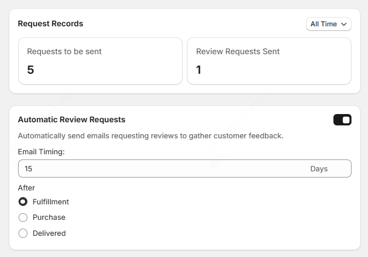Click the count 1 for sent requests
This screenshot has width=368, height=257.
(199, 70)
